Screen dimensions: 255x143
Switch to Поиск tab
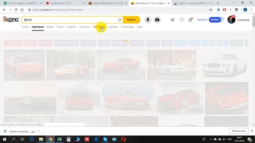[25, 27]
